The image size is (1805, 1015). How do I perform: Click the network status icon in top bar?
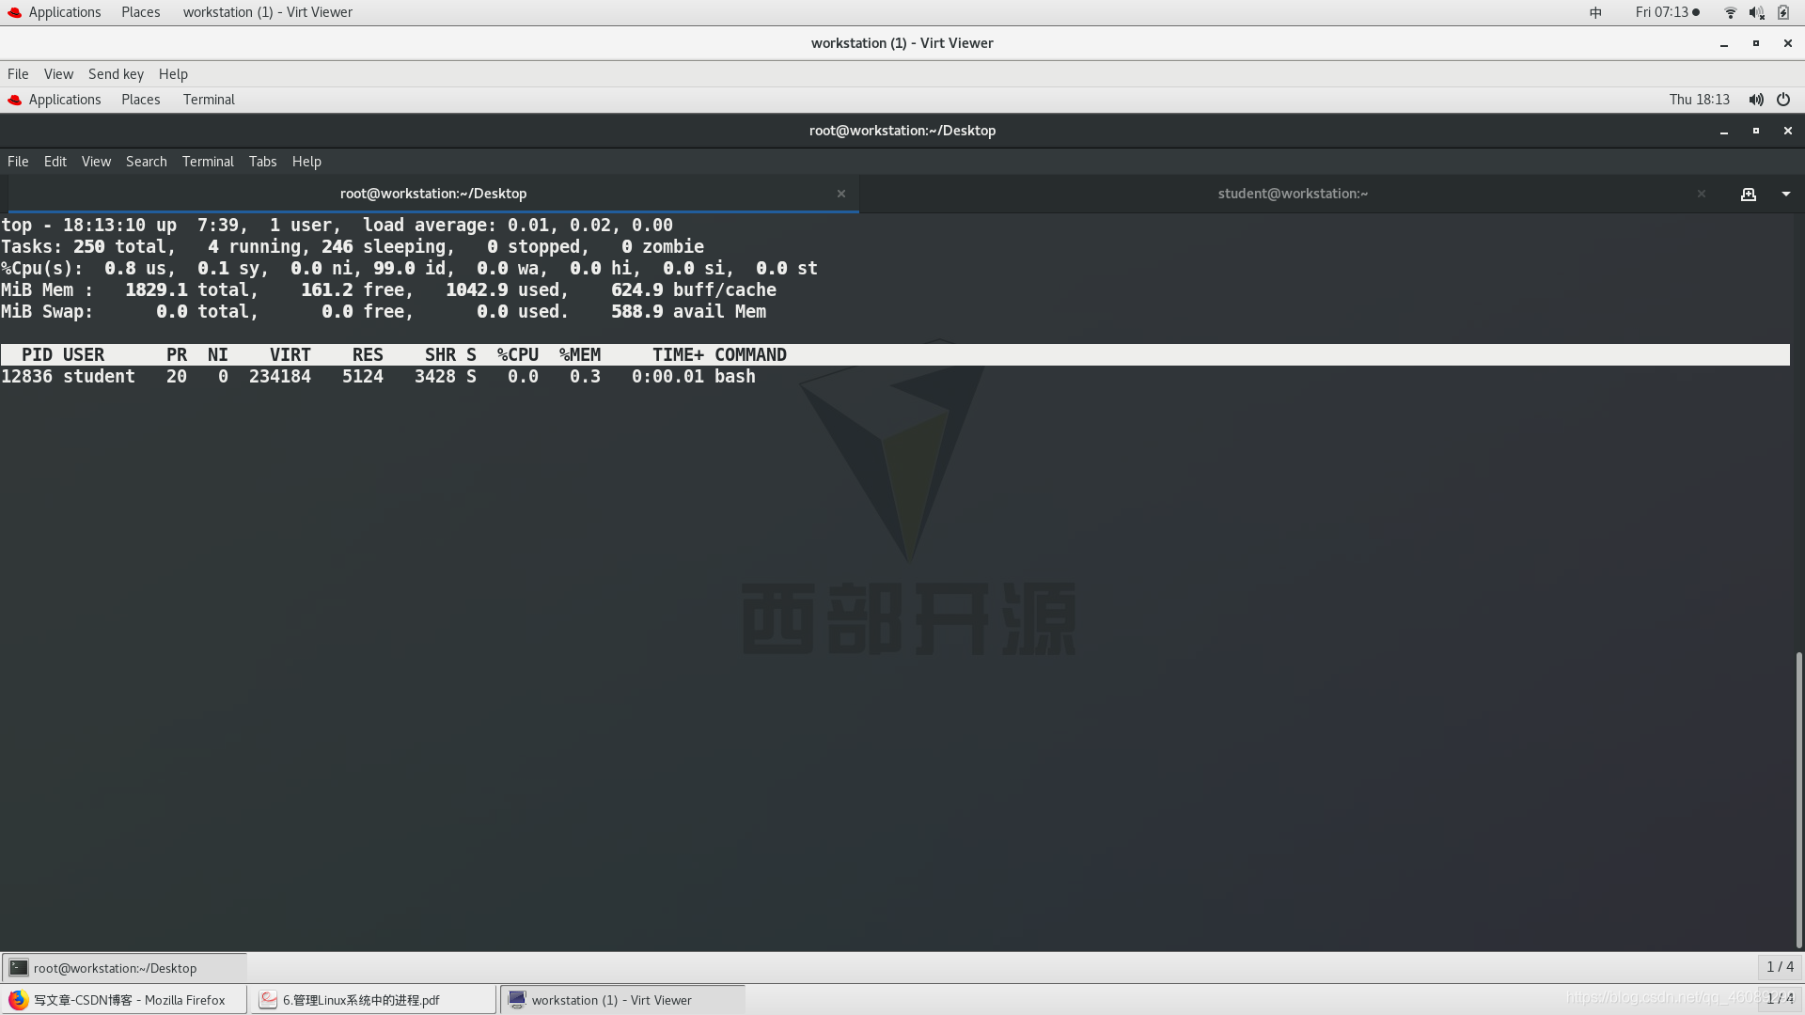coord(1731,11)
